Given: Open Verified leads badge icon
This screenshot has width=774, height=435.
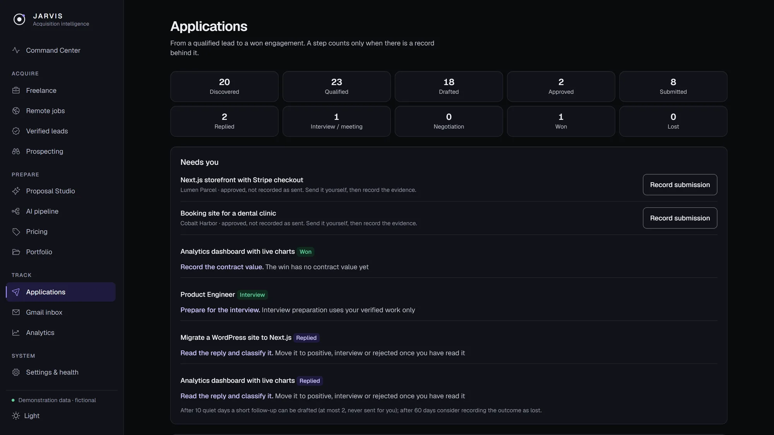Looking at the screenshot, I should click(x=16, y=131).
